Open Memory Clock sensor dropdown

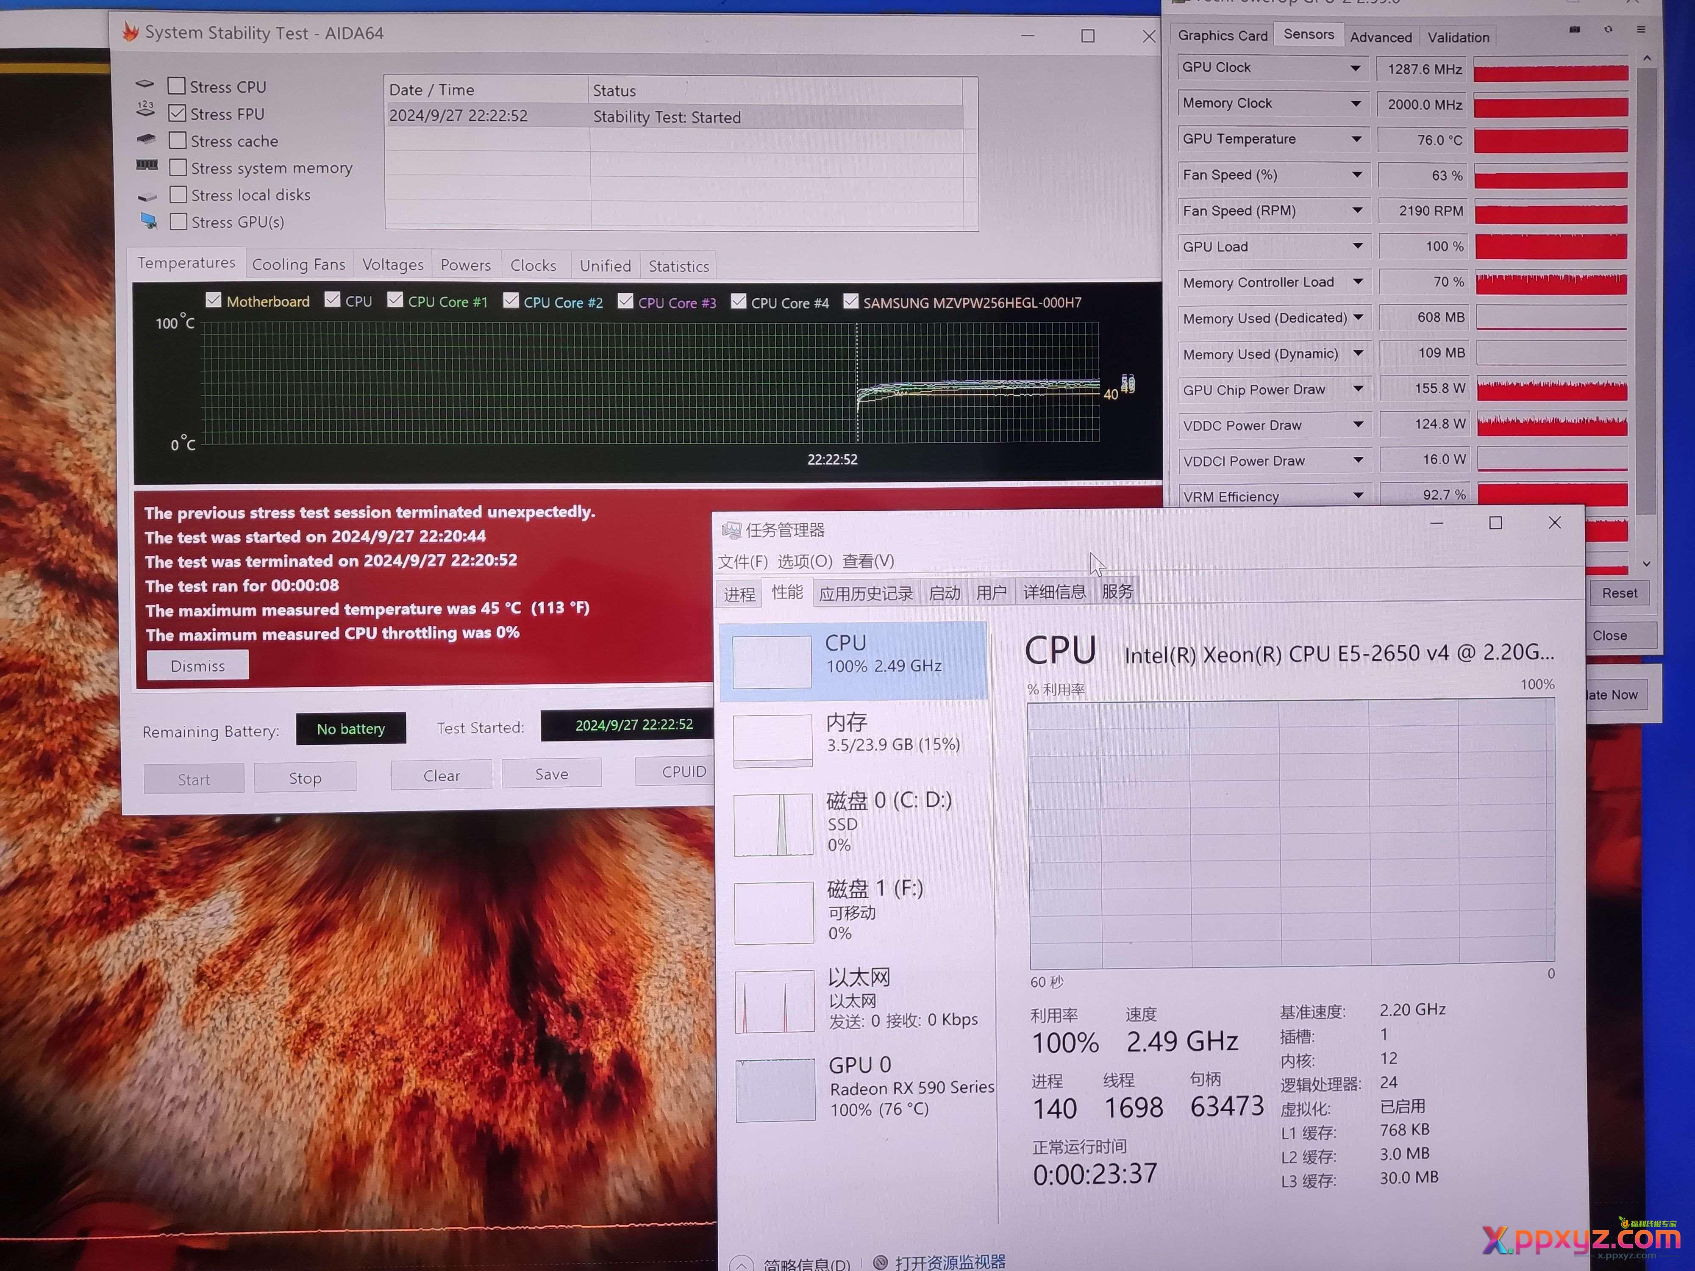coord(1356,103)
